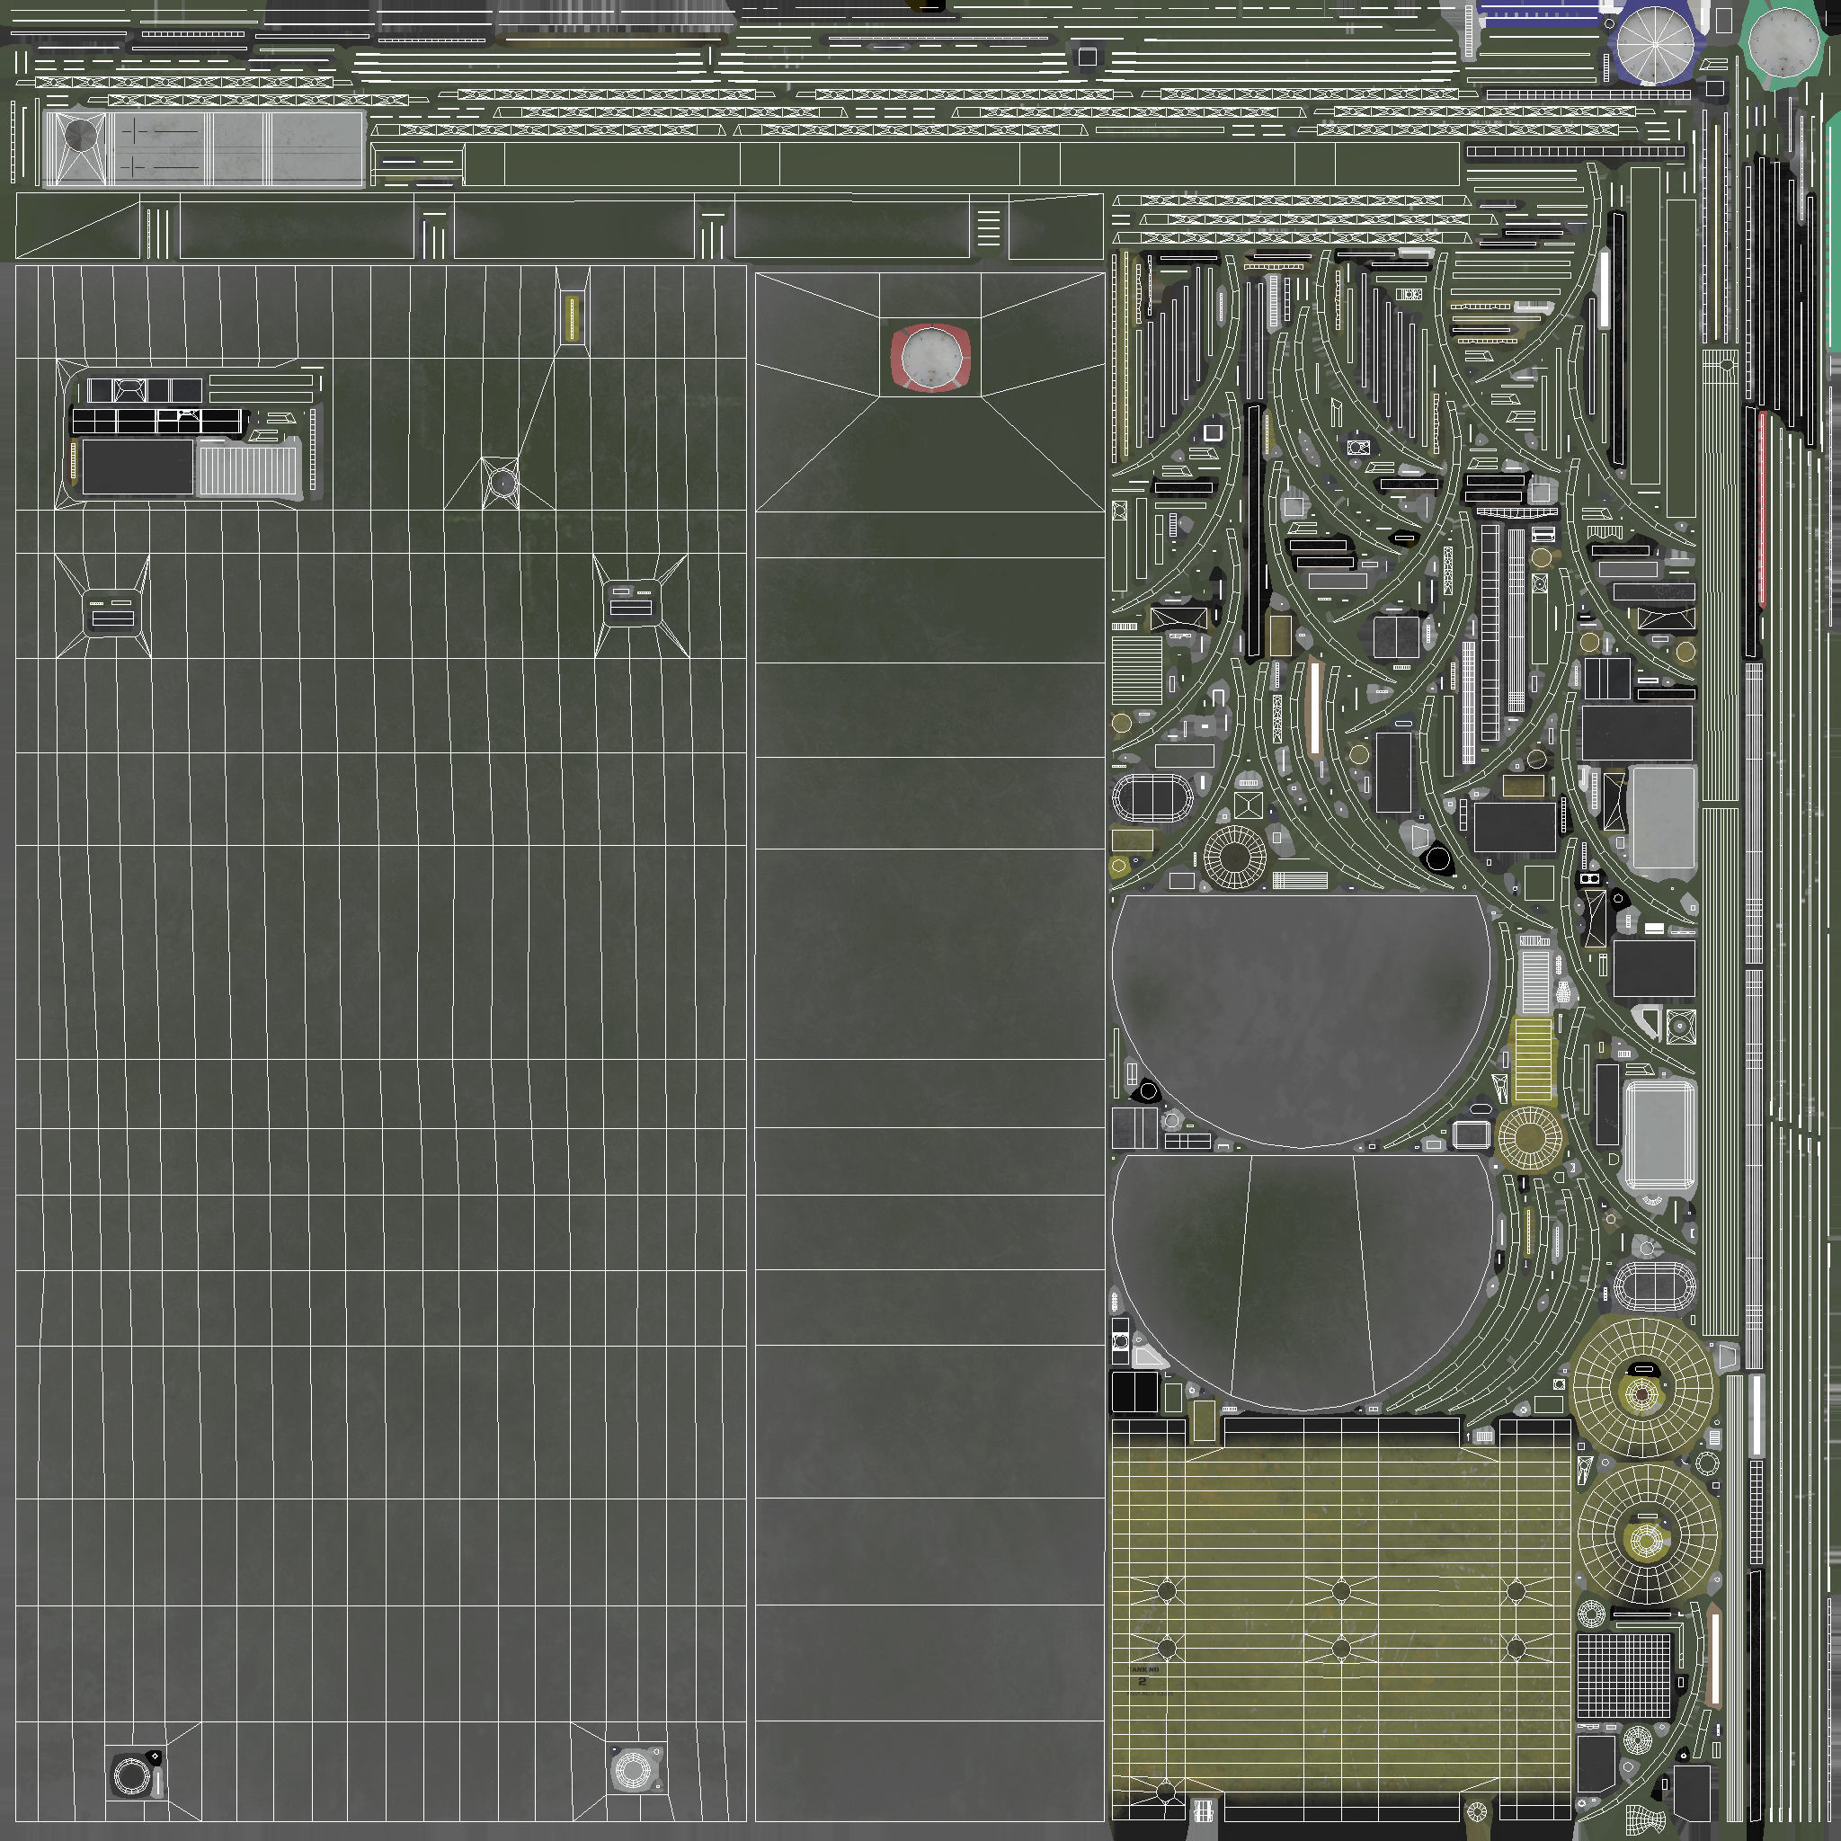Click the light gray weathered panel top-left
Viewport: 1841px width, 1841px height.
[x=204, y=148]
